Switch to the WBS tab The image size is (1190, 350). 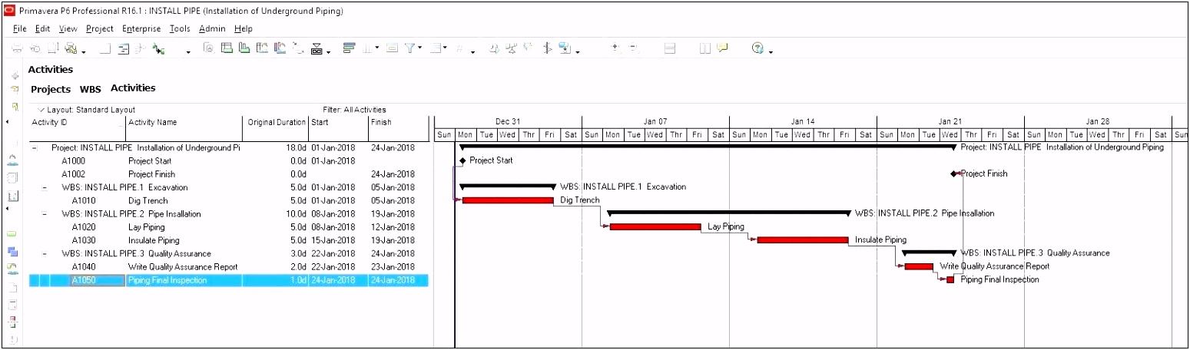coord(90,89)
